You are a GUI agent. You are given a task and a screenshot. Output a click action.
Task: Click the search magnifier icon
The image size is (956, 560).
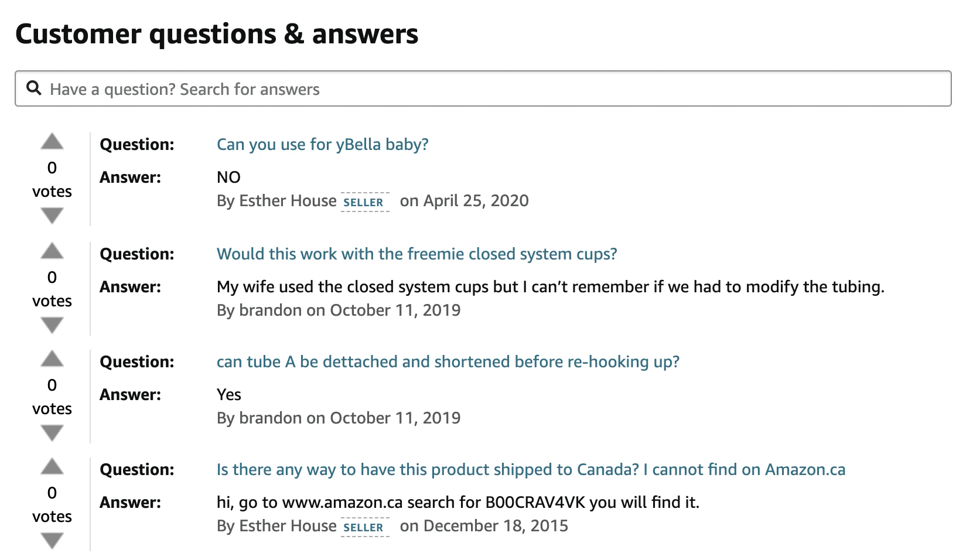[34, 88]
